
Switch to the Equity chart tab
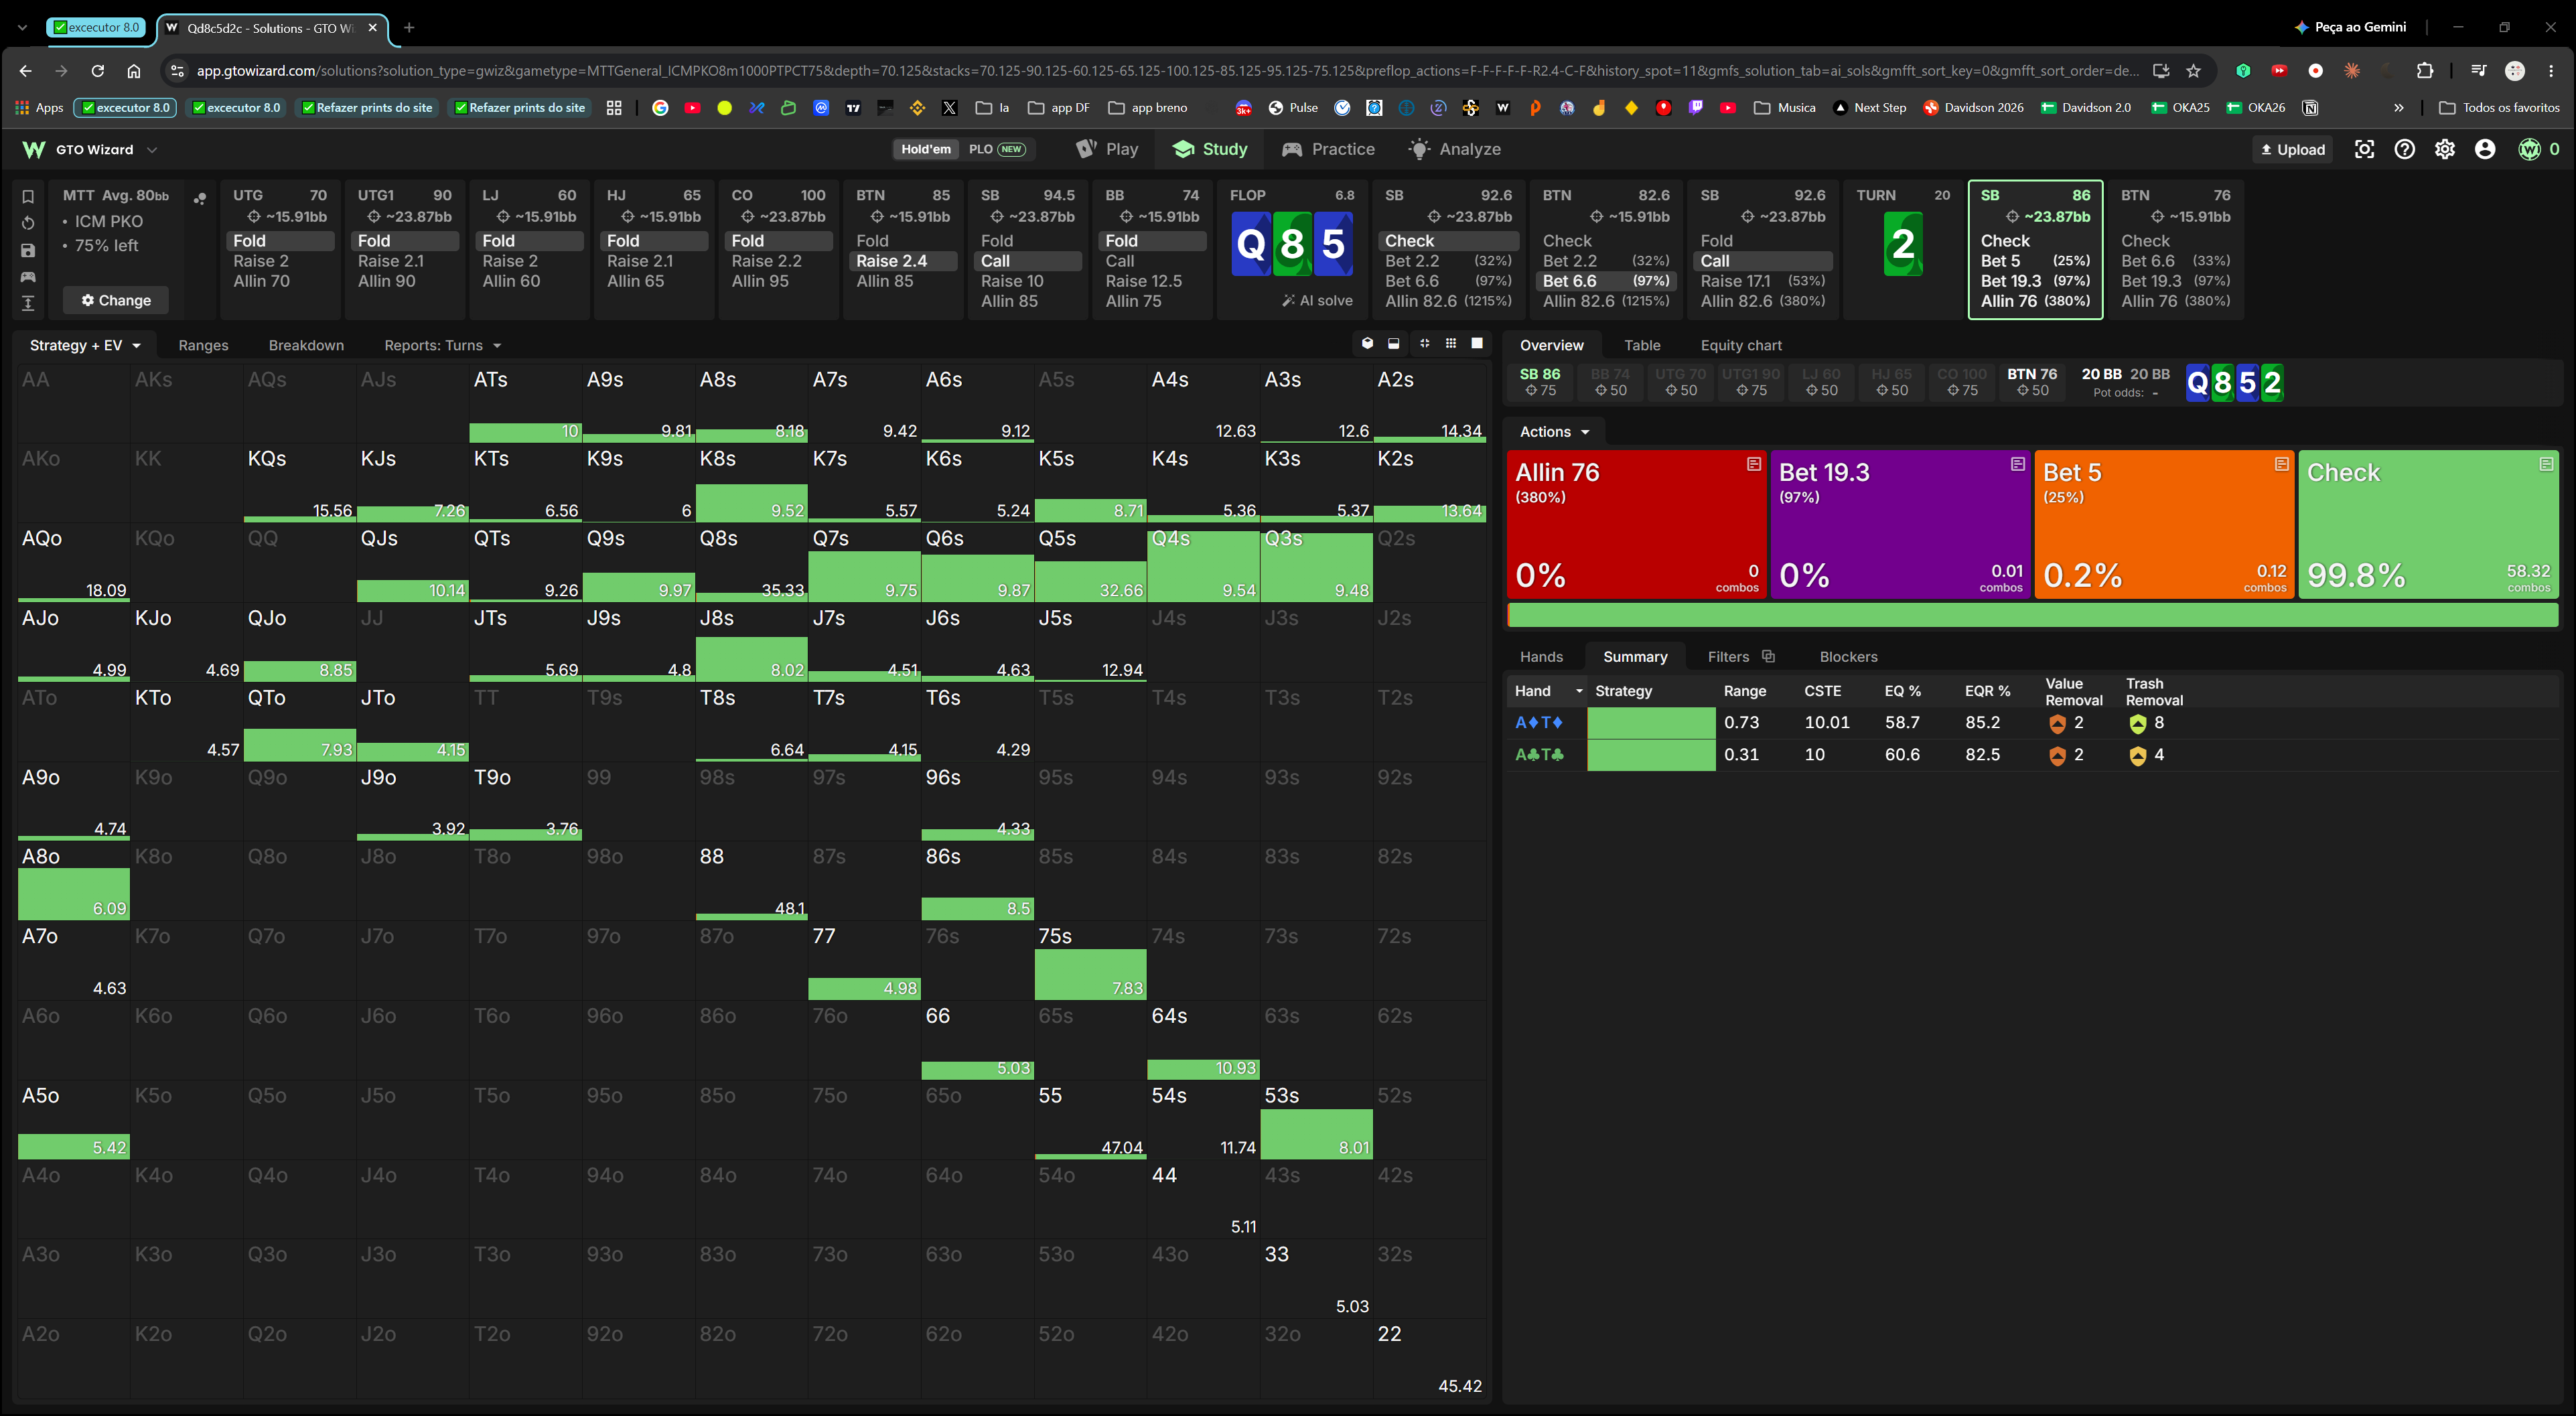coord(1741,345)
